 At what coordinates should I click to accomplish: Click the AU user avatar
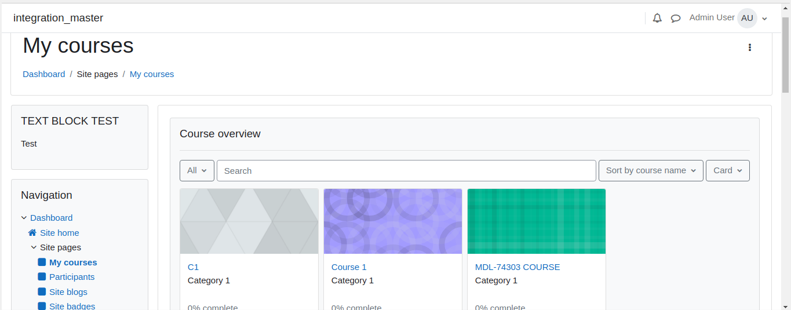[747, 18]
